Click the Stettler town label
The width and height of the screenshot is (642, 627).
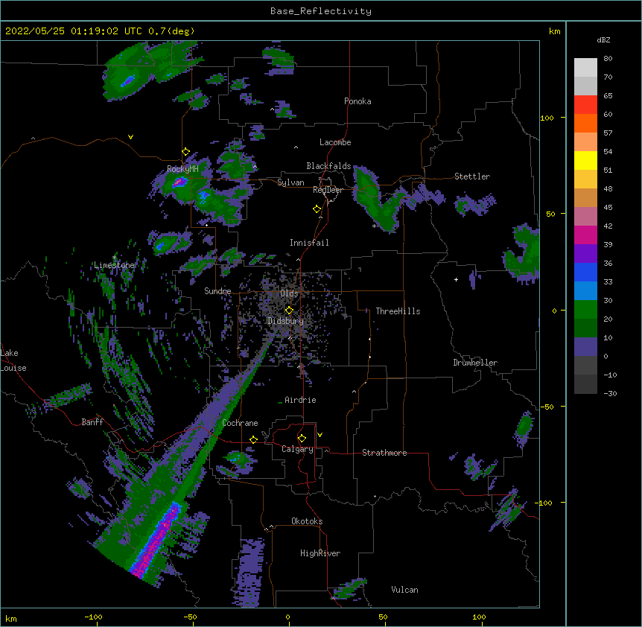472,176
